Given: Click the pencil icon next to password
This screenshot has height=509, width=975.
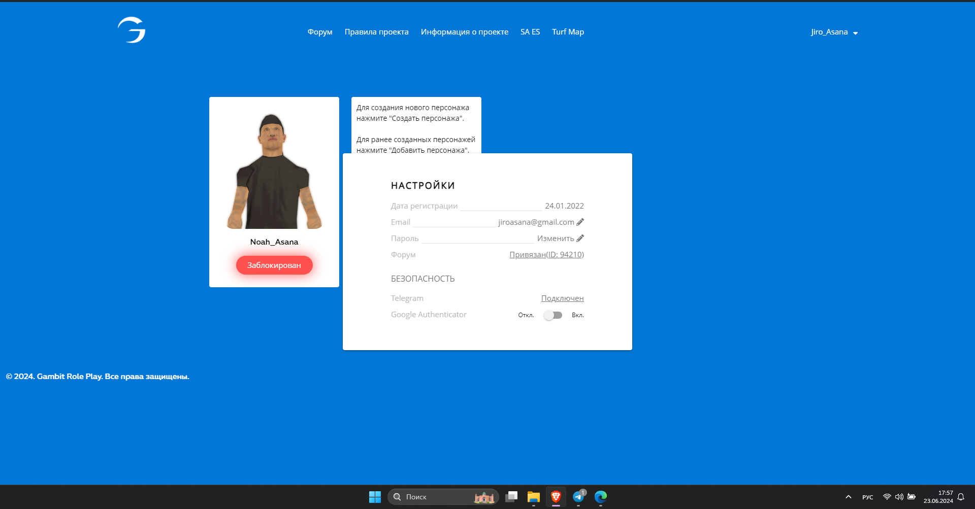Looking at the screenshot, I should pos(580,239).
